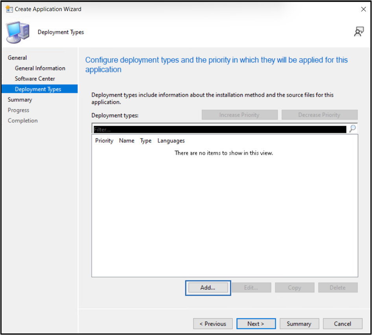Screen dimensions: 372x335
Task: Click the feedback person icon
Action: coord(359,31)
